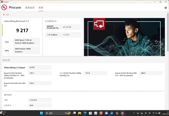Image resolution: width=169 pixels, height=116 pixels.
Task: Open the Procyon taskbar icon
Action: (122, 113)
